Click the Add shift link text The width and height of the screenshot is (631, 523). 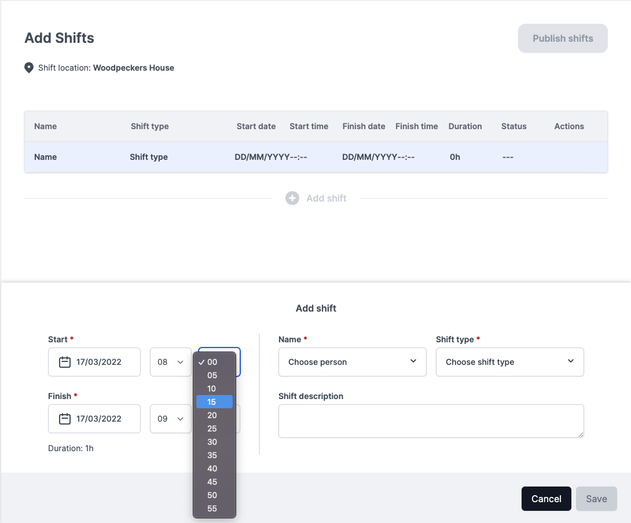pos(326,198)
